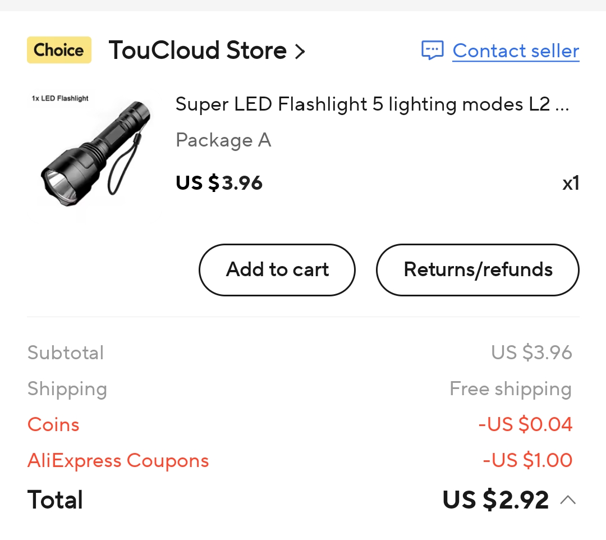
Task: Click the Contact seller link
Action: [516, 51]
